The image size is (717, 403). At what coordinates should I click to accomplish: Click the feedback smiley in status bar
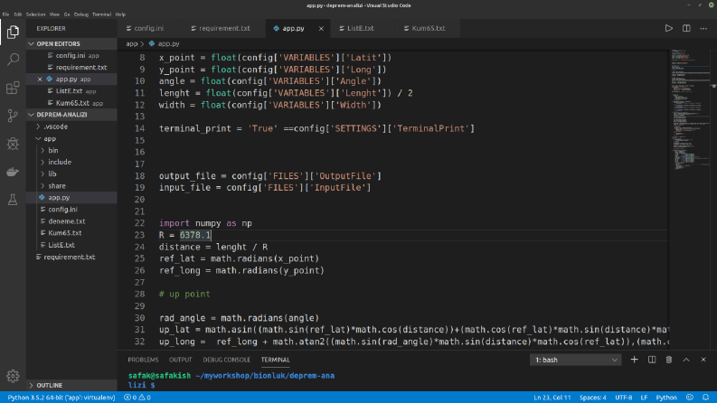pyautogui.click(x=690, y=398)
